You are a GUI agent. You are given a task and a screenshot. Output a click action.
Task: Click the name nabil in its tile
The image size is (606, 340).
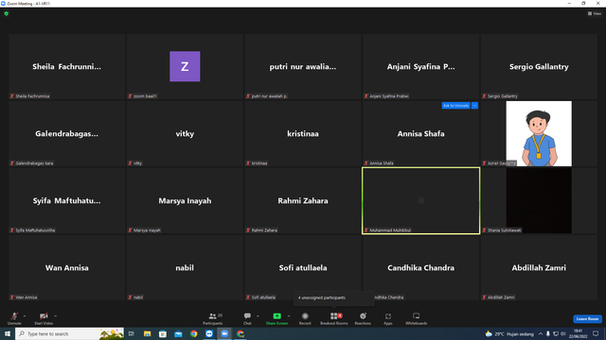tap(185, 268)
